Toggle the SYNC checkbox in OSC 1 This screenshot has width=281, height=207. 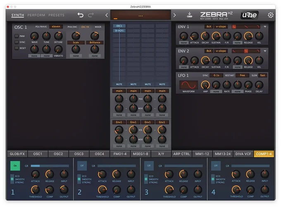coord(17,42)
